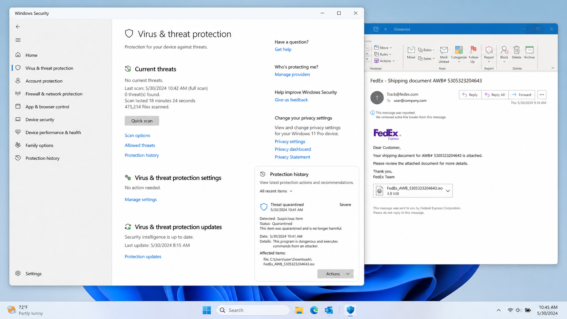The image size is (567, 319).
Task: Click the taskbar Search box
Action: (x=253, y=310)
